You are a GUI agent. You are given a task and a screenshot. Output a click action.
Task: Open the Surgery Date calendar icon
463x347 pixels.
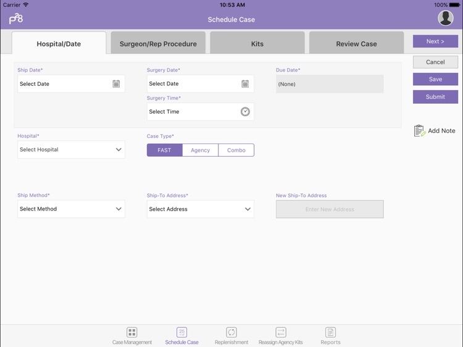(245, 84)
